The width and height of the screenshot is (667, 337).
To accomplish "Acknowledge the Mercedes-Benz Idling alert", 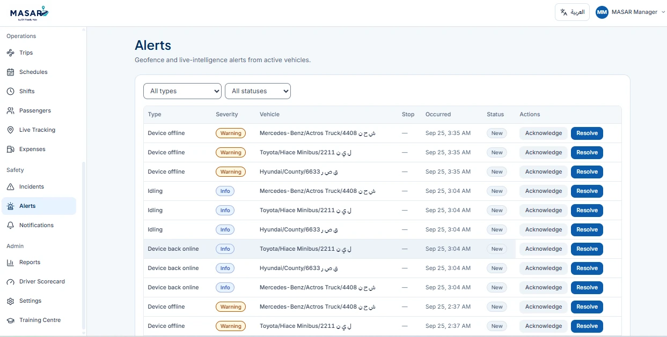I will click(x=544, y=191).
